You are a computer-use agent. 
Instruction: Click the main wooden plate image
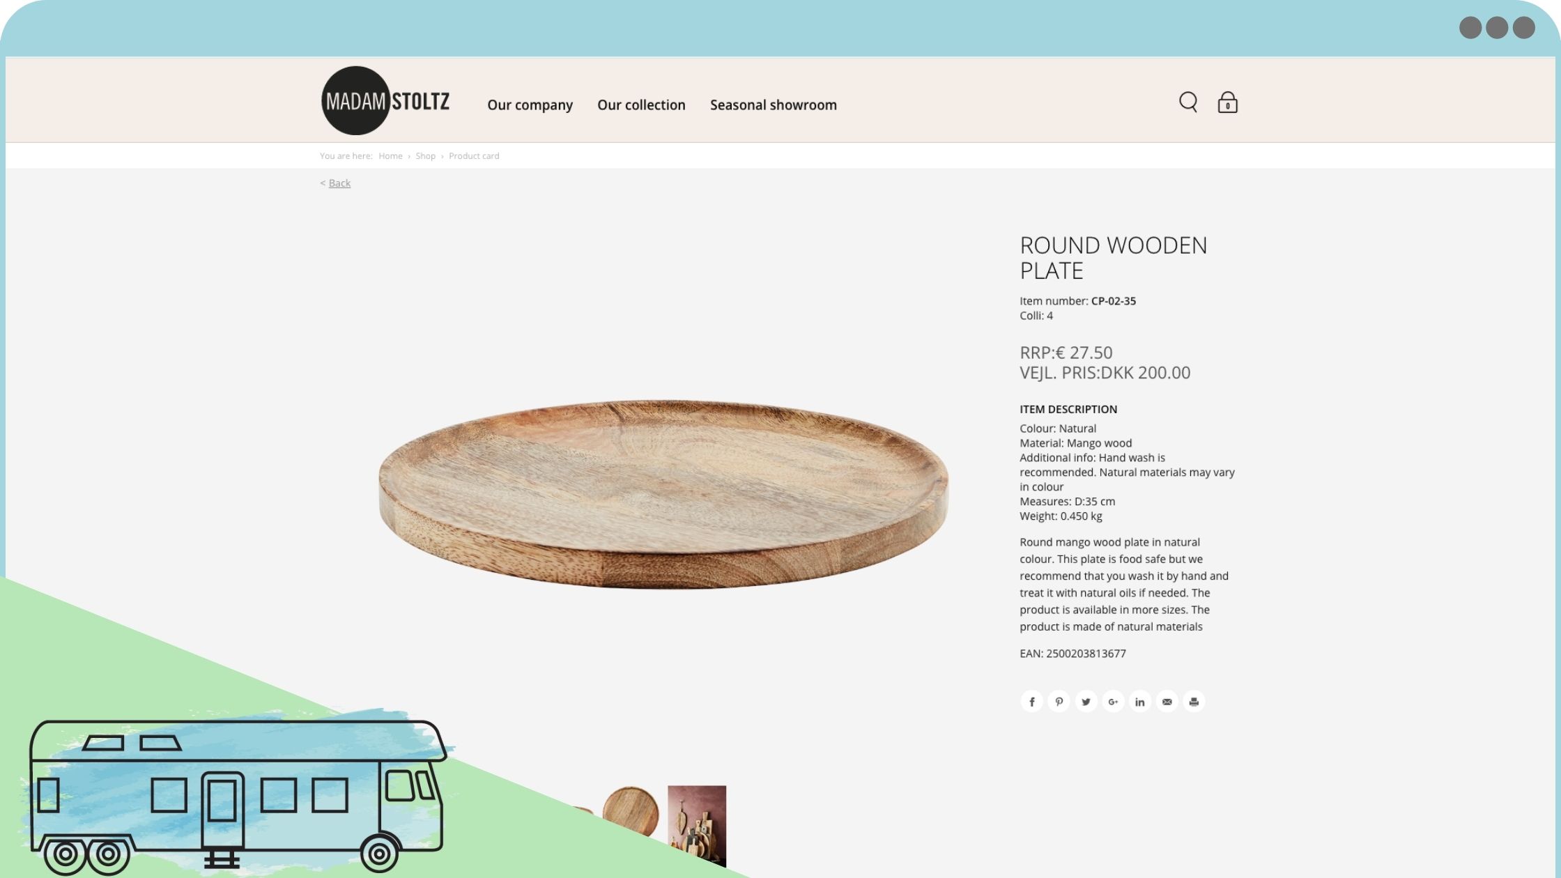(663, 494)
